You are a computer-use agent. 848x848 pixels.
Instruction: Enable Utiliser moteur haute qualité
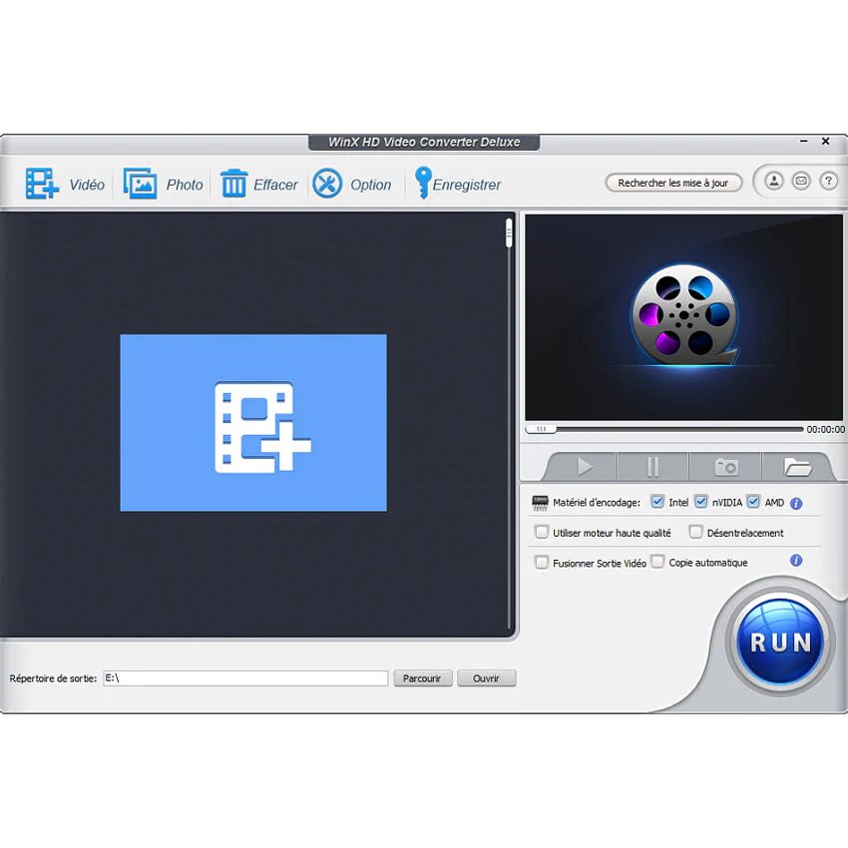[542, 532]
